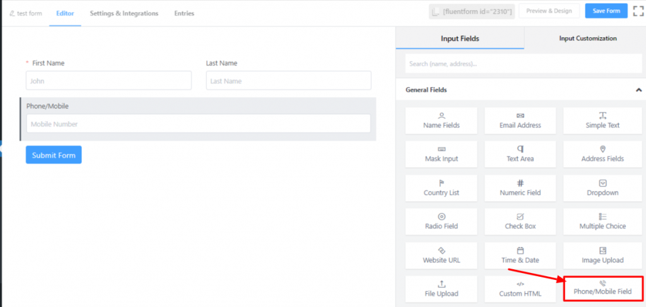Image resolution: width=646 pixels, height=307 pixels.
Task: Add the Name Fields input
Action: [441, 120]
